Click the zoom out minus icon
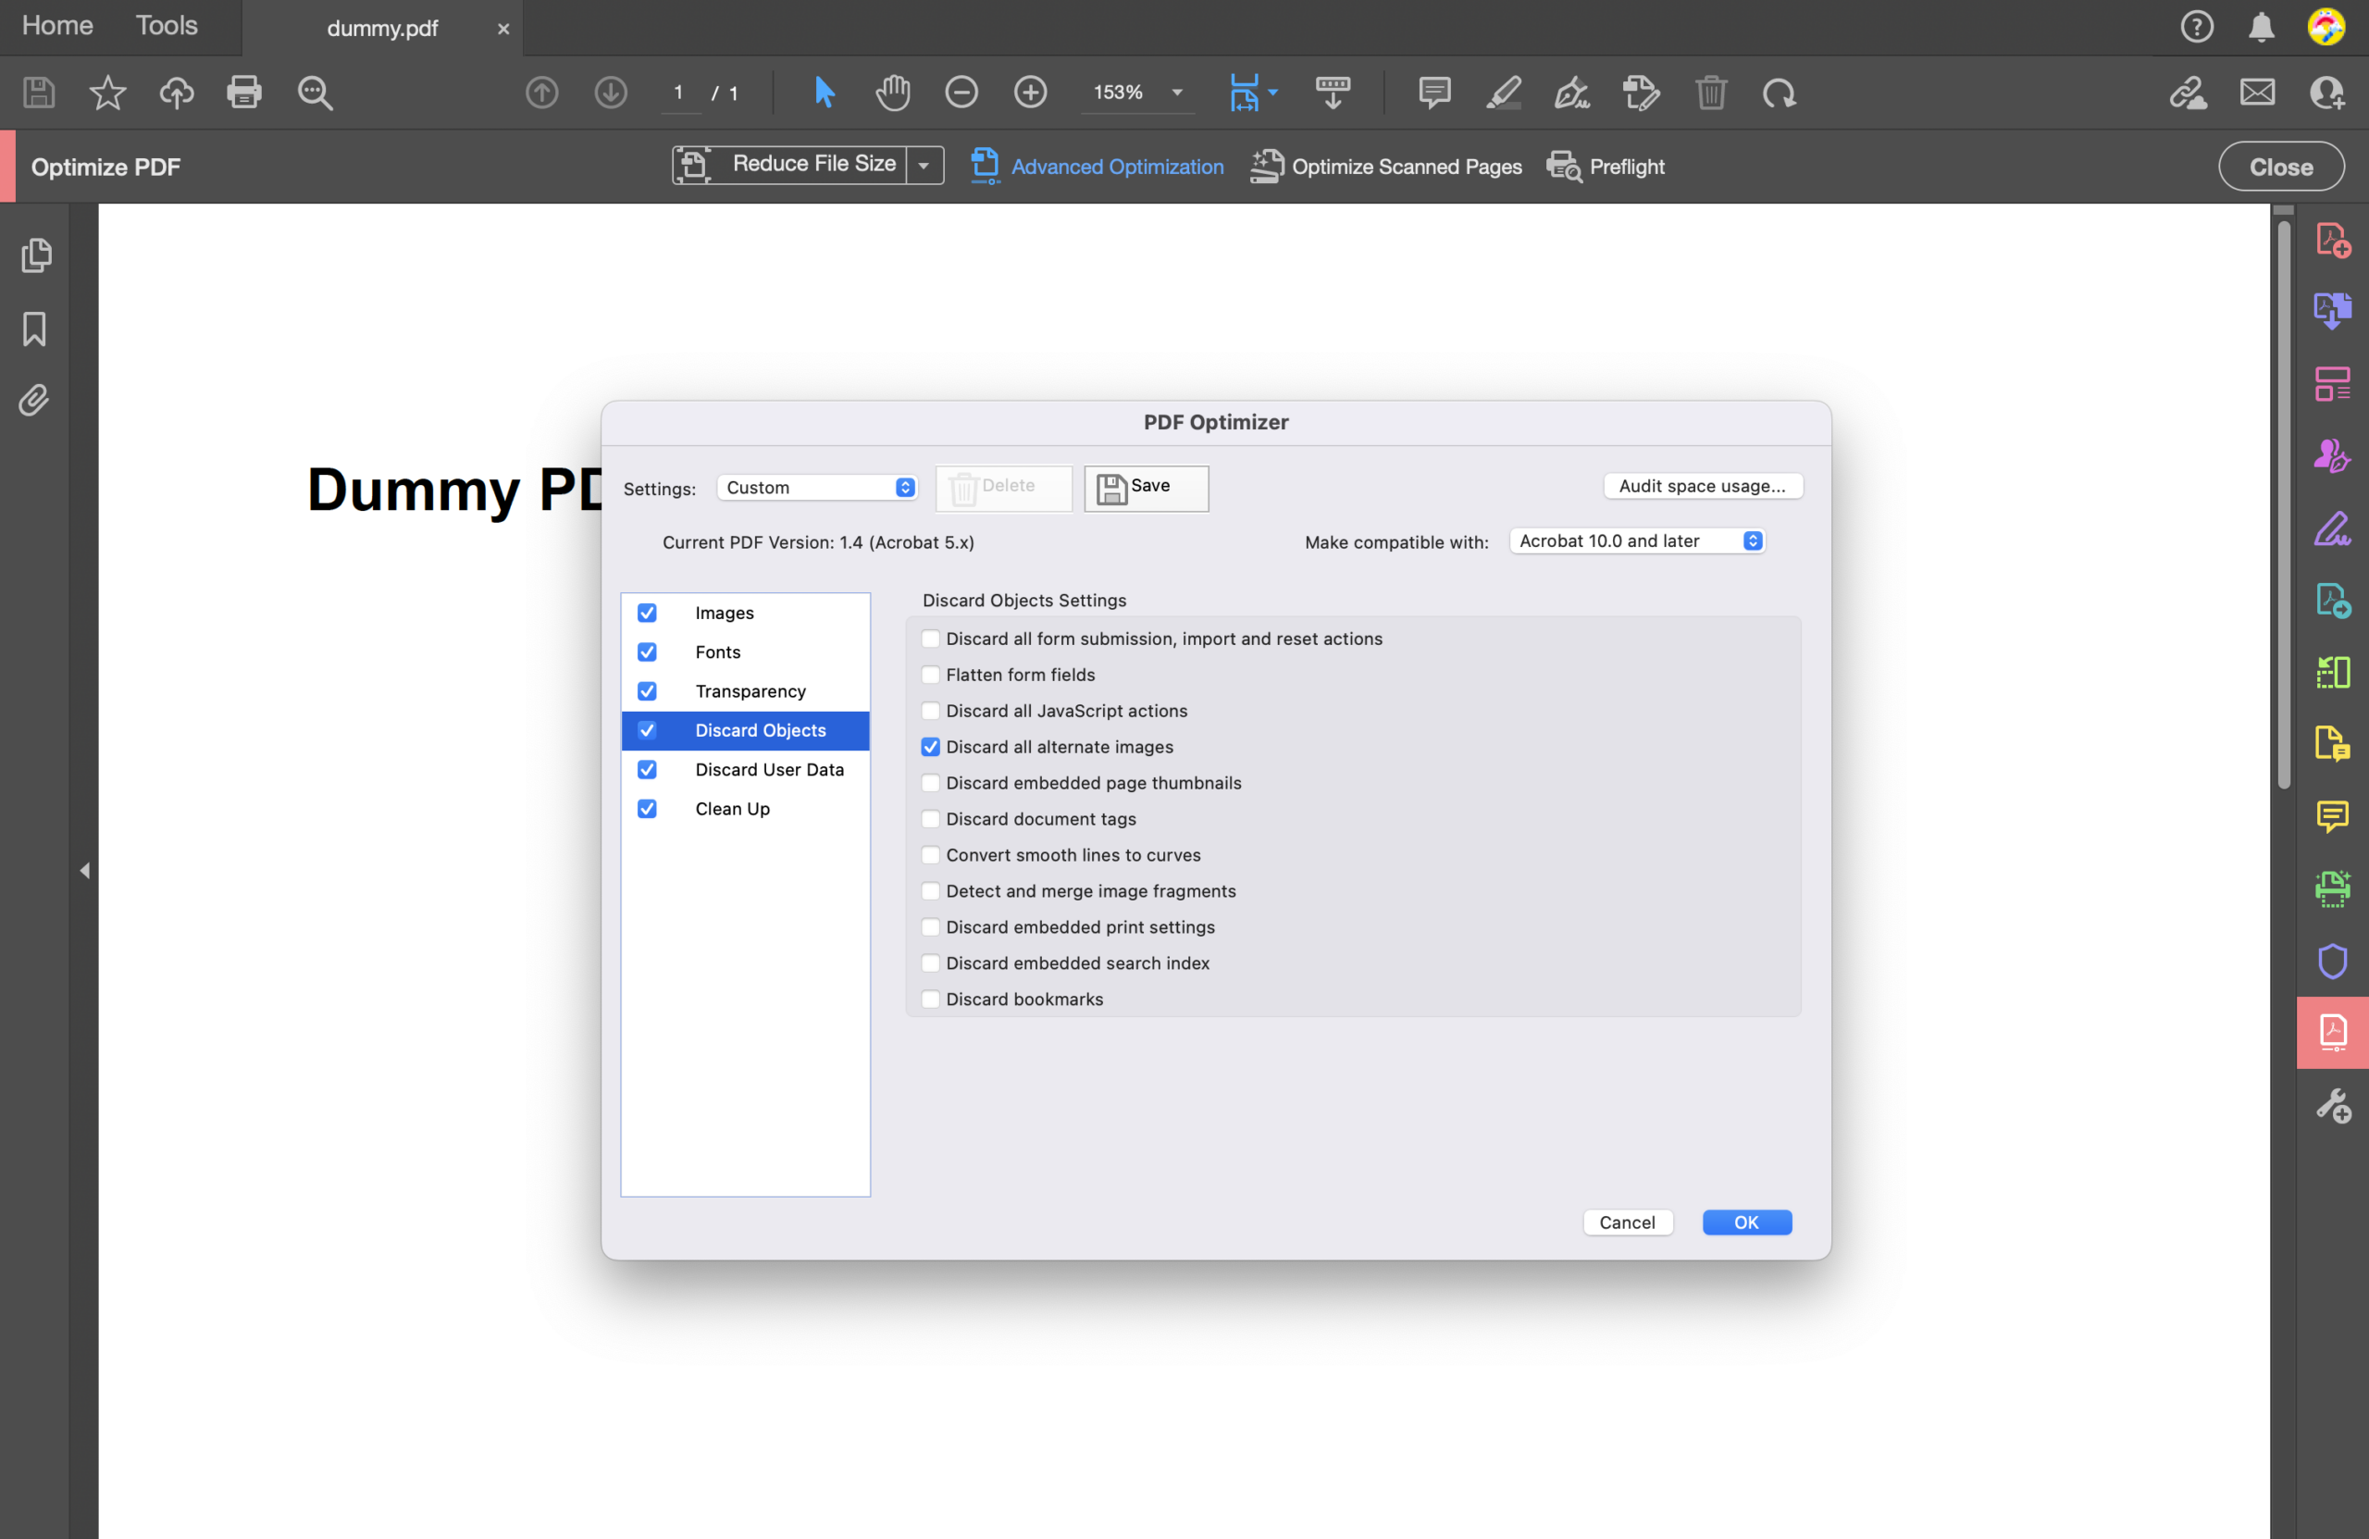 (x=961, y=93)
